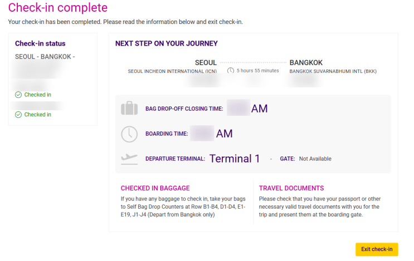This screenshot has width=414, height=261.
Task: Click the SEOUL origin city label
Action: (206, 63)
